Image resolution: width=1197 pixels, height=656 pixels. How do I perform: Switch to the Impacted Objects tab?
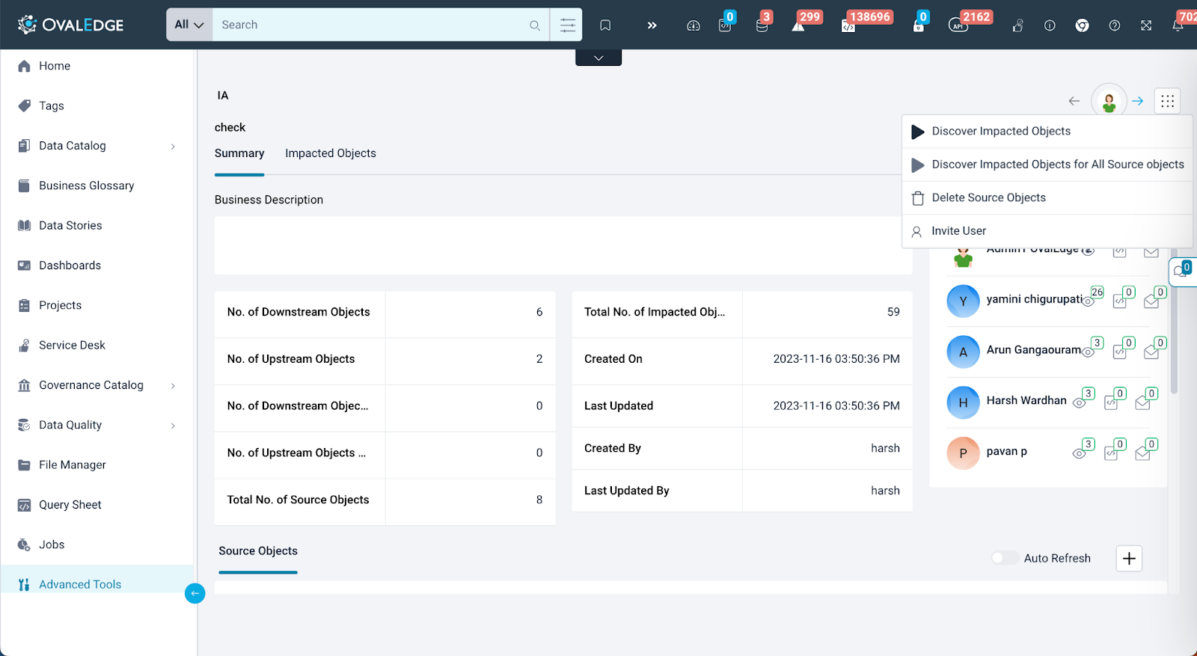pos(331,153)
